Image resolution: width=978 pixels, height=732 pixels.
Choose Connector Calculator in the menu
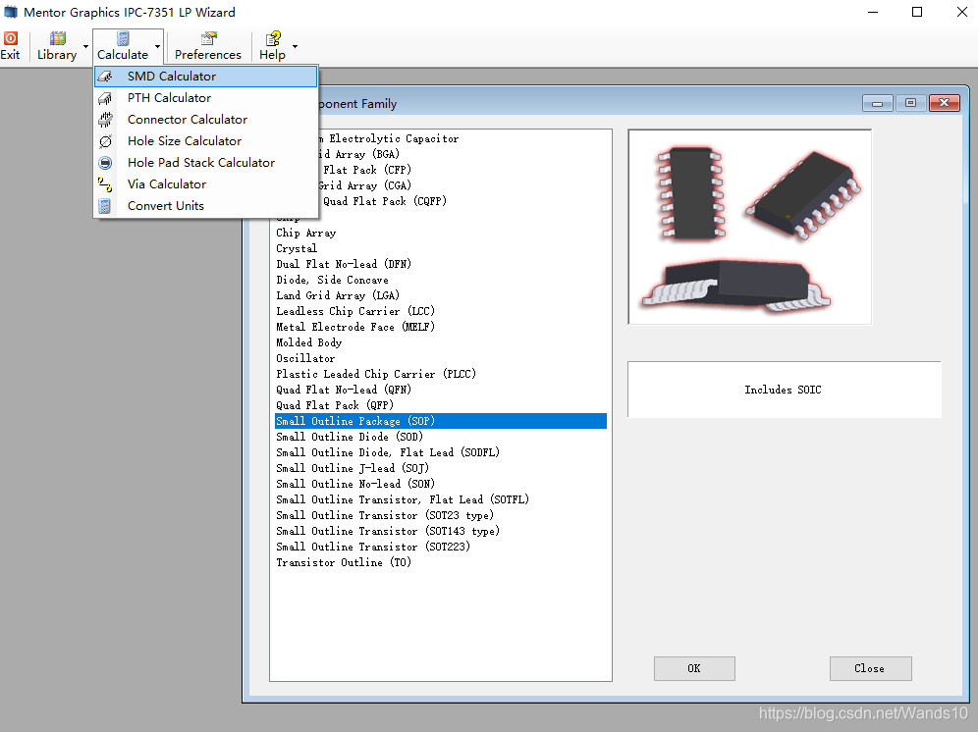(187, 120)
